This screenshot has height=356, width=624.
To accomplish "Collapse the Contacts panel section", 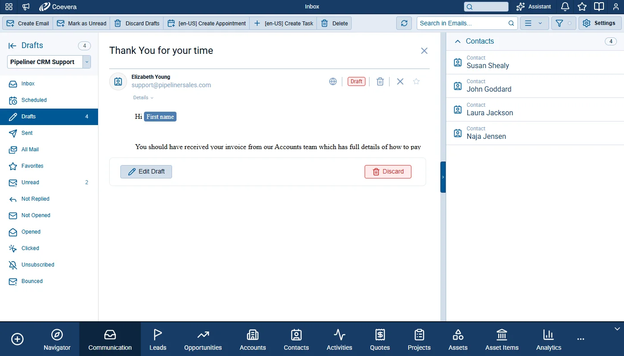I will (457, 41).
